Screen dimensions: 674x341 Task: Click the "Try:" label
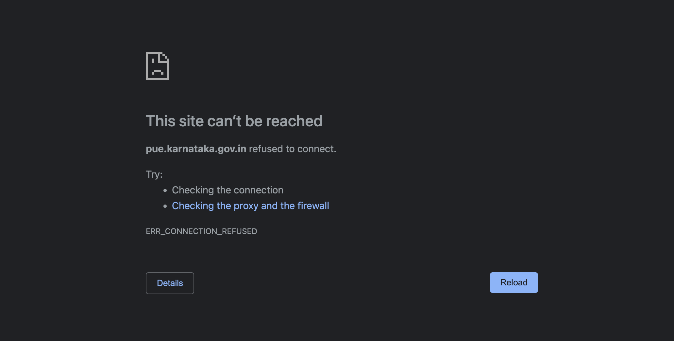(x=154, y=174)
